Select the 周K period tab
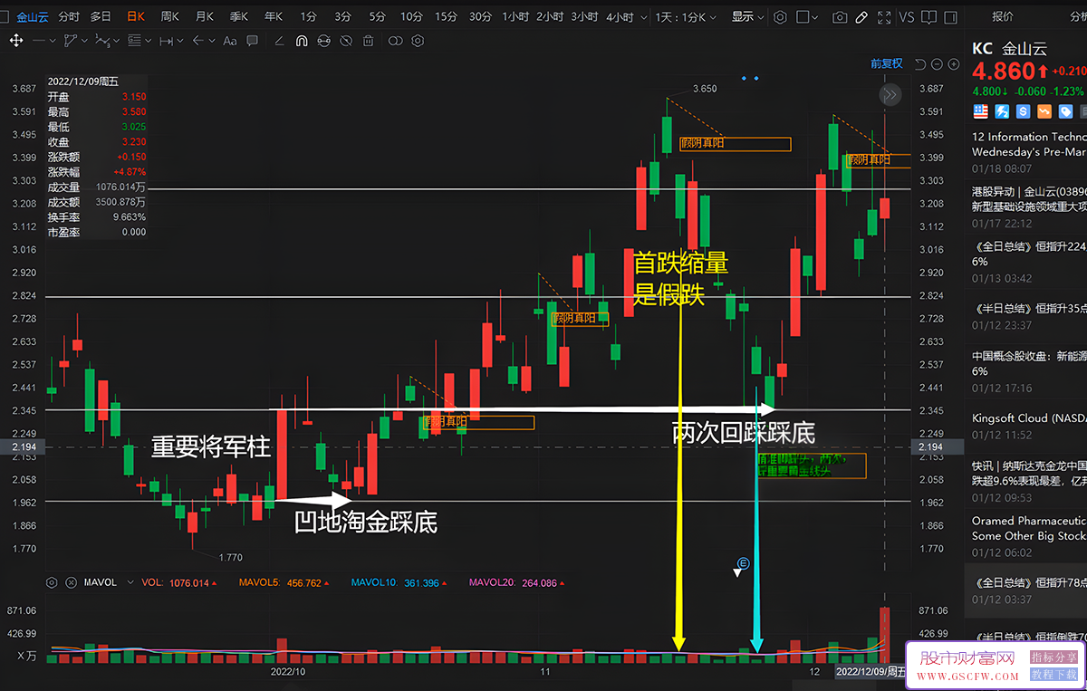This screenshot has width=1087, height=691. coord(170,17)
